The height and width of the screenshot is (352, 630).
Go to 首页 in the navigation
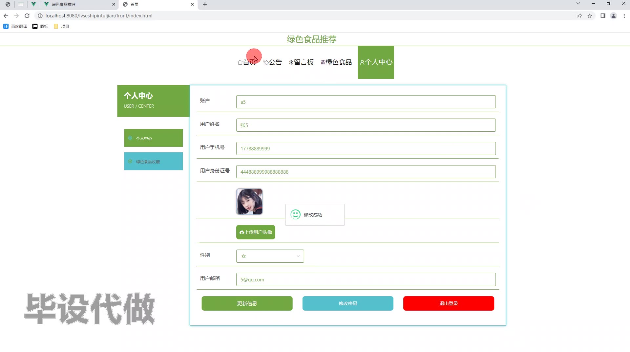coord(247,62)
